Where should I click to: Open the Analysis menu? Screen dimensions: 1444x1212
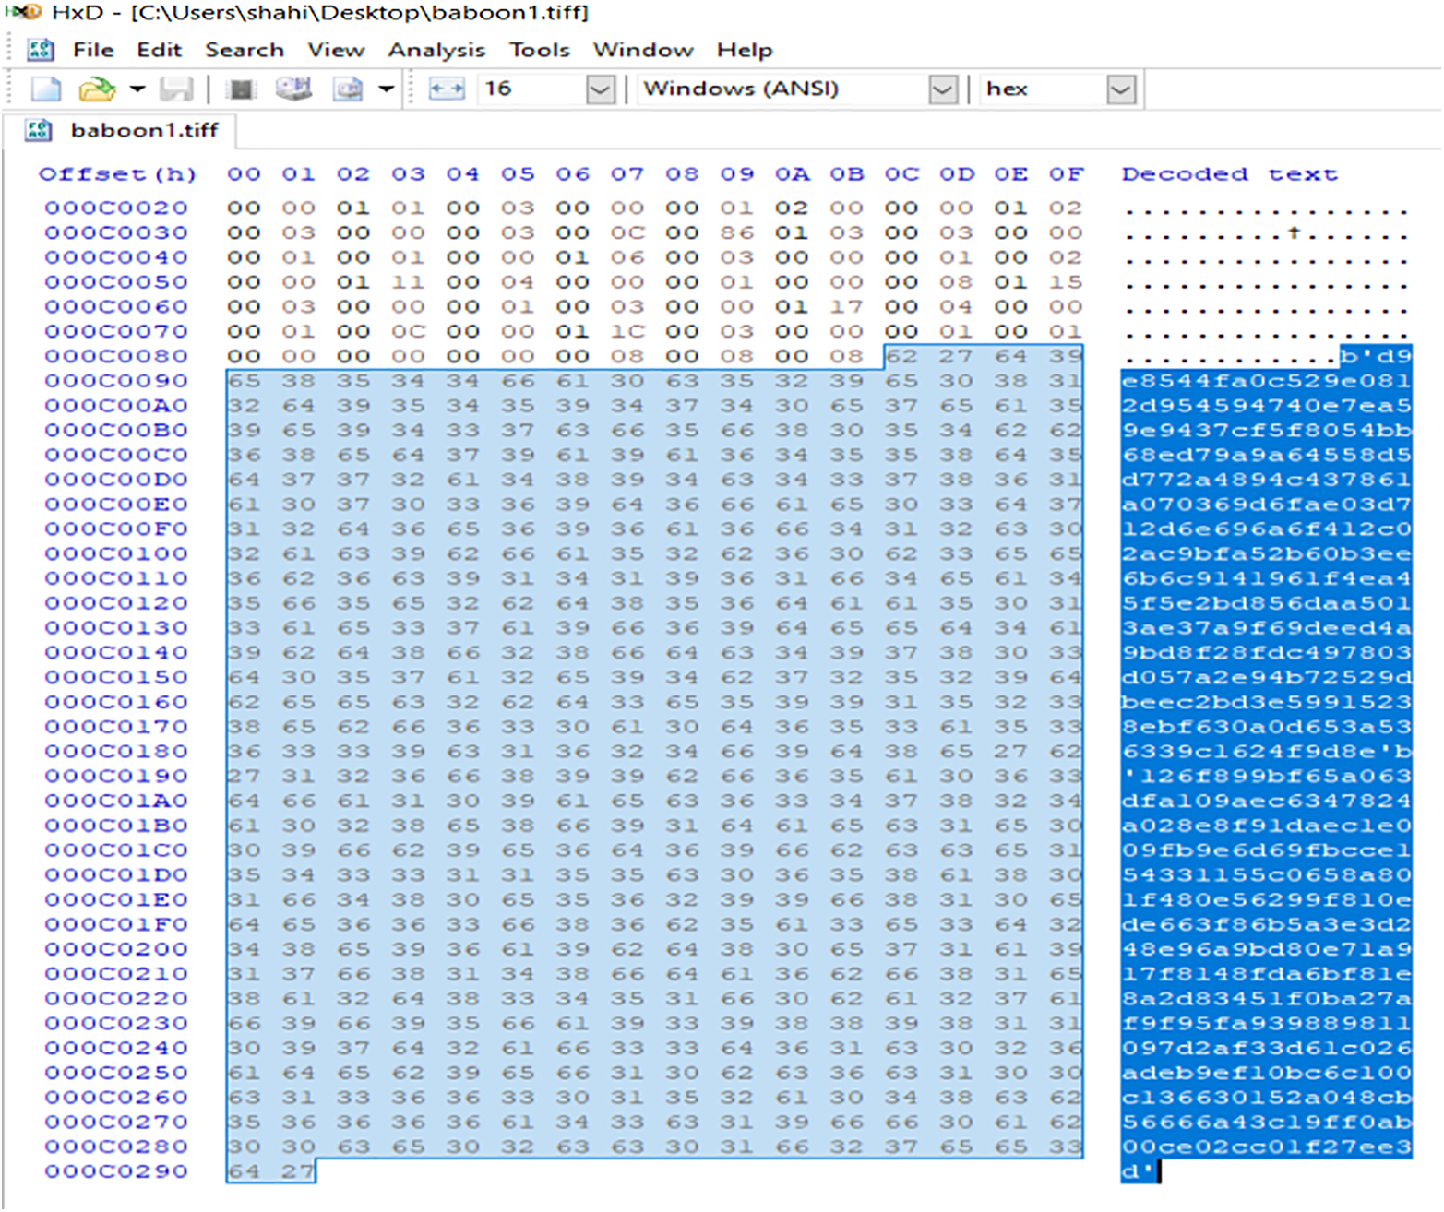click(436, 50)
